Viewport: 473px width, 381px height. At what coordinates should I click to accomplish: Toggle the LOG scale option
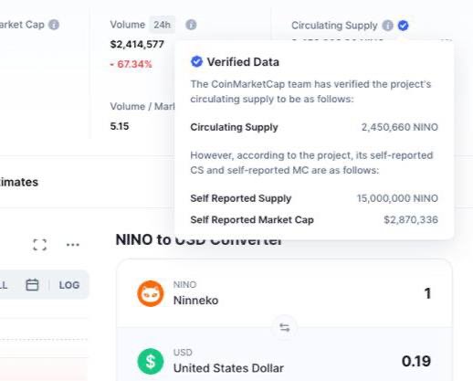pos(69,285)
